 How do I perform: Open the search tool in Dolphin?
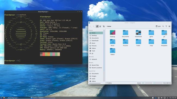tap(163, 26)
